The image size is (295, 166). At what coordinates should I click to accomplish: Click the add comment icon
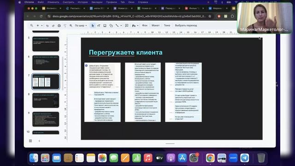(127, 25)
